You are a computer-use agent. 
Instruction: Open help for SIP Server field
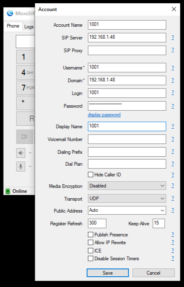pyautogui.click(x=173, y=37)
